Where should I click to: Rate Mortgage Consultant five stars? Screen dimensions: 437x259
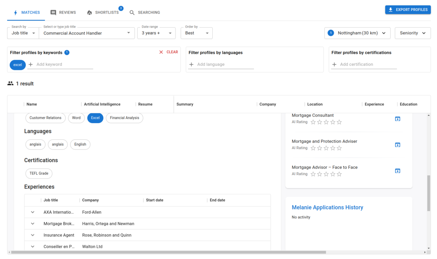[x=339, y=122]
